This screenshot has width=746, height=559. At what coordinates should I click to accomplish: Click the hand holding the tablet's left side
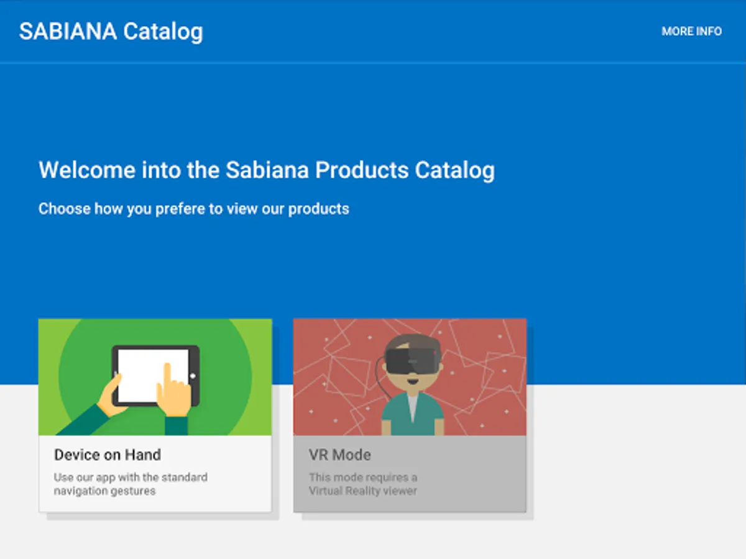click(112, 398)
